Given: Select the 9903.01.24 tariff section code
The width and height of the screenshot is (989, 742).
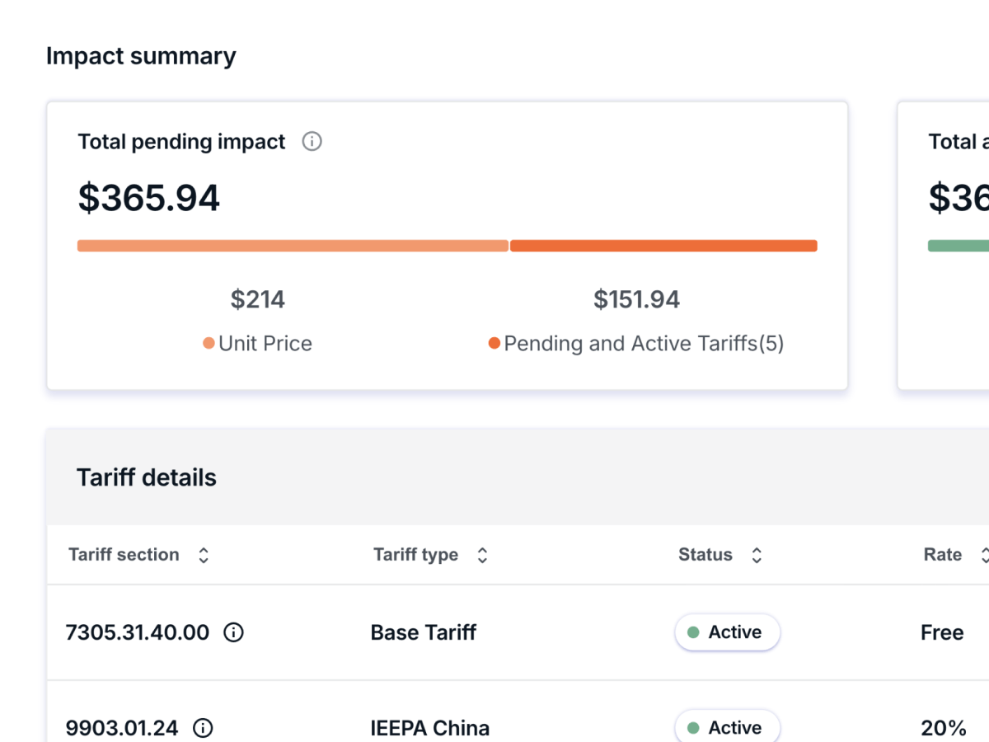Looking at the screenshot, I should tap(121, 728).
